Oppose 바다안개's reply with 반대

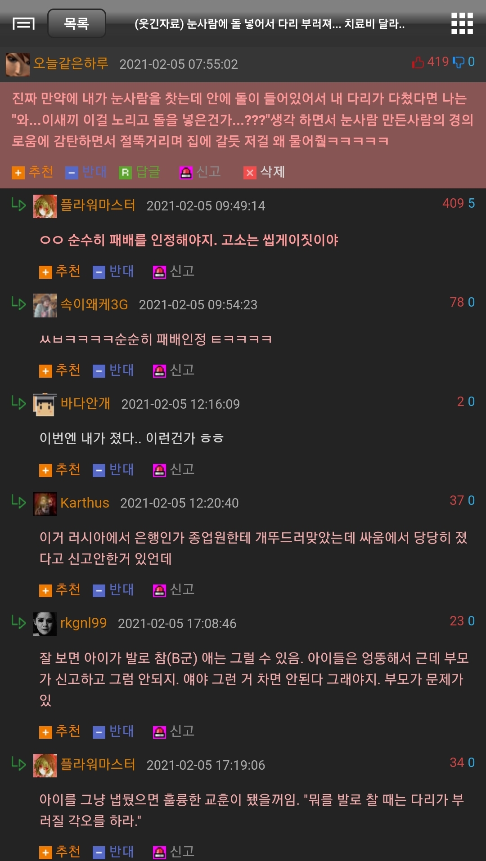click(x=113, y=470)
